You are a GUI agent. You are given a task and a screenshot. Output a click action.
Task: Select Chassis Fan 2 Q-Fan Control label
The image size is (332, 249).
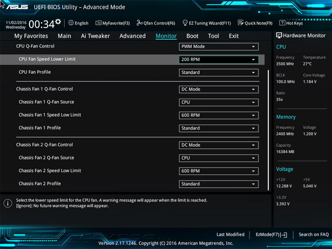44,145
